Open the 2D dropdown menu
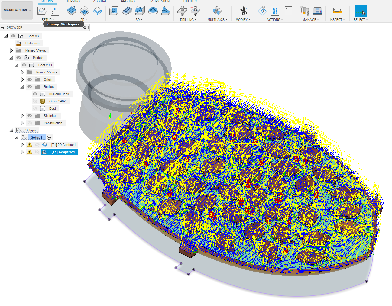The height and width of the screenshot is (306, 392). point(83,20)
